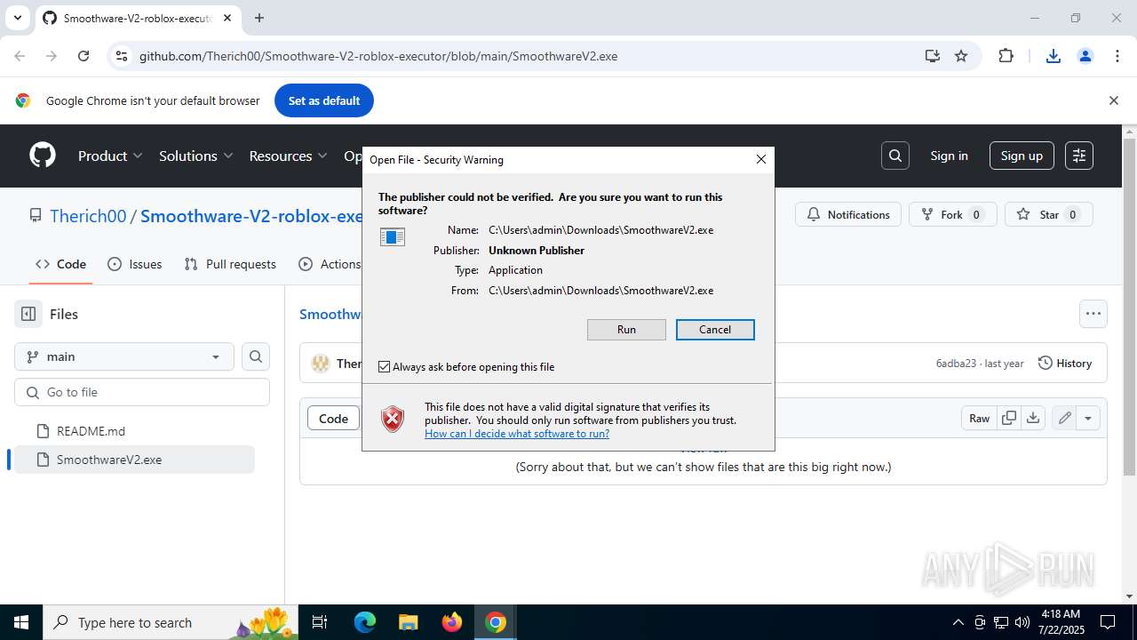Select the Code view button
The width and height of the screenshot is (1137, 640).
333,418
